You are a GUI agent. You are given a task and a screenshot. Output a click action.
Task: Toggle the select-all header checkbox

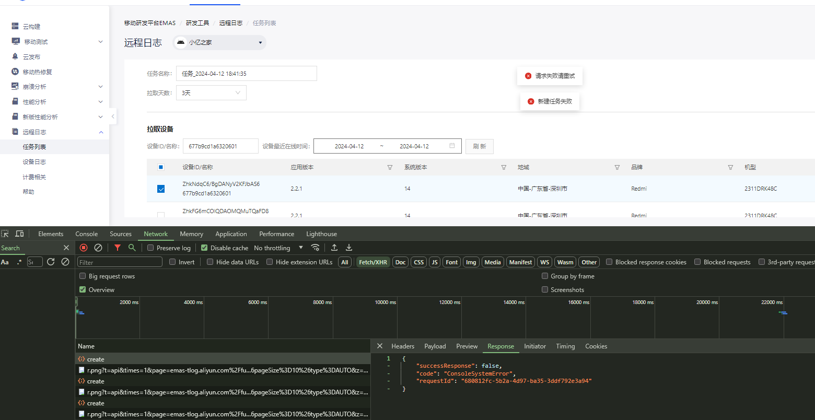coord(161,167)
